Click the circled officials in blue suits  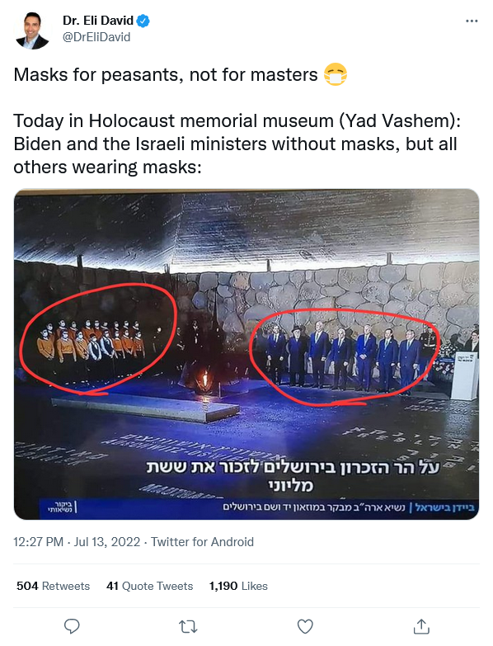click(x=345, y=356)
